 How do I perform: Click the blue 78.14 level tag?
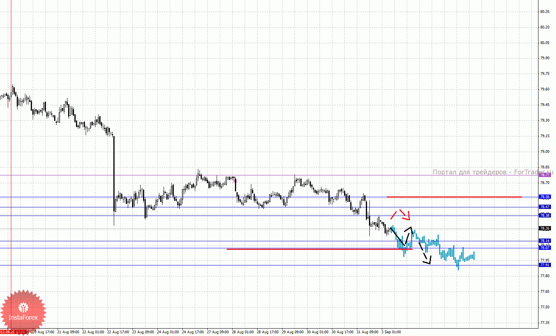[x=545, y=241]
